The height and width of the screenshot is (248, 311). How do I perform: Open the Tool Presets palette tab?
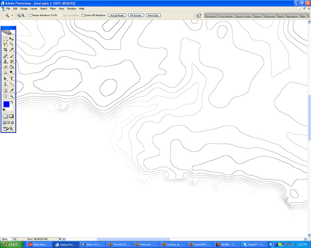(226, 16)
